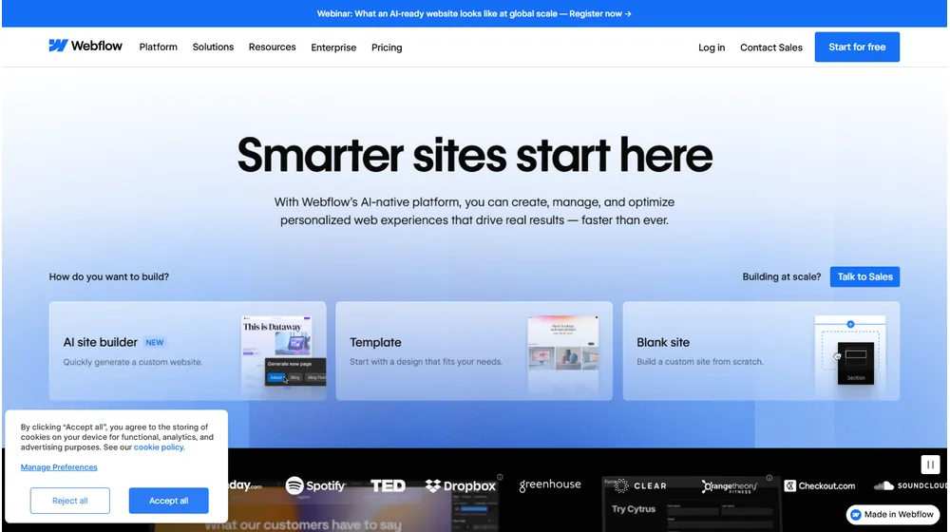Reject all cookies in the banner
Image resolution: width=950 pixels, height=532 pixels.
click(70, 501)
